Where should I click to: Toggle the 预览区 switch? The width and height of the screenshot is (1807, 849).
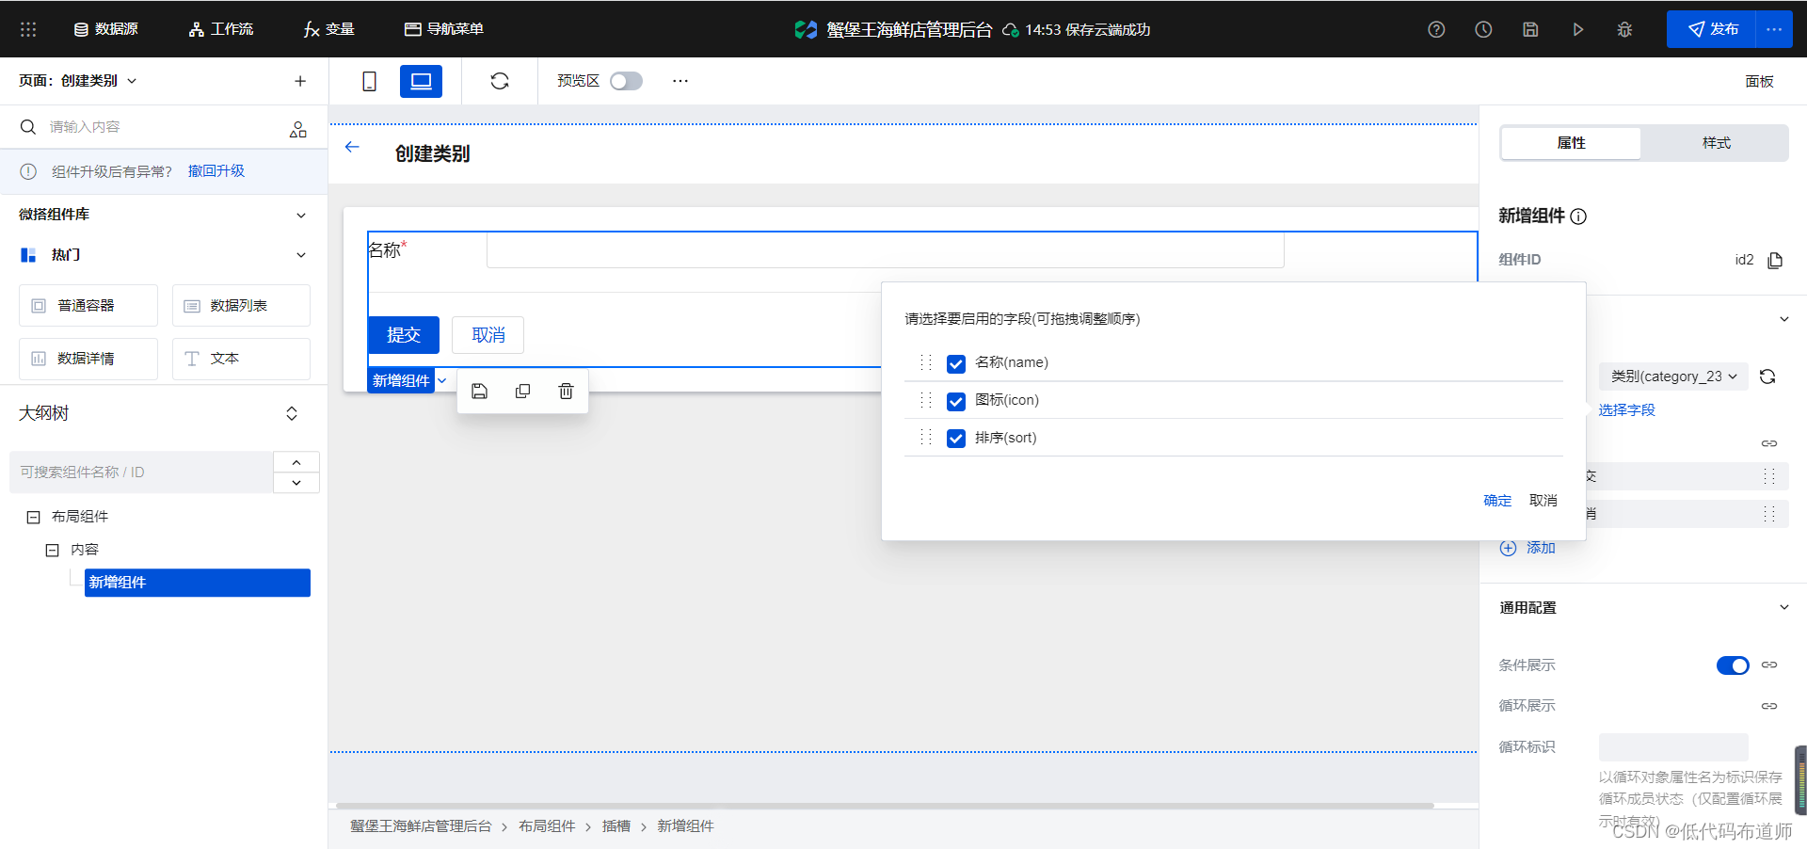click(626, 81)
